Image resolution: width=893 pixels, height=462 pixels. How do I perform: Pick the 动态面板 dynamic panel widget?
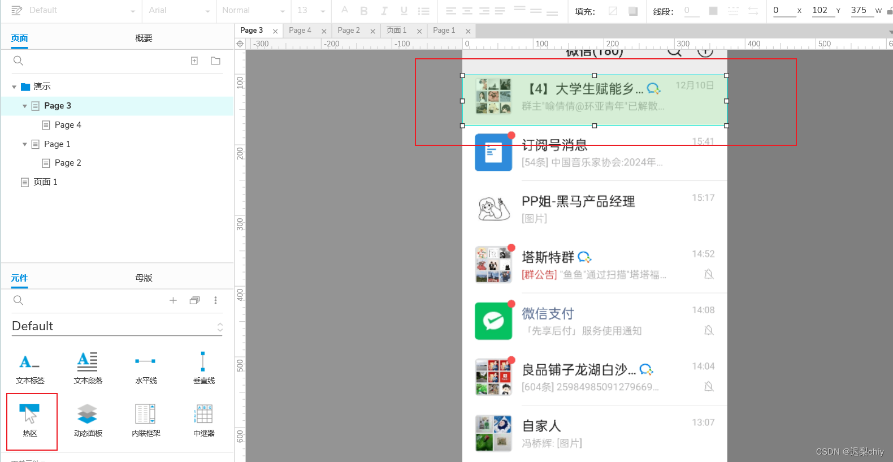[x=88, y=420]
